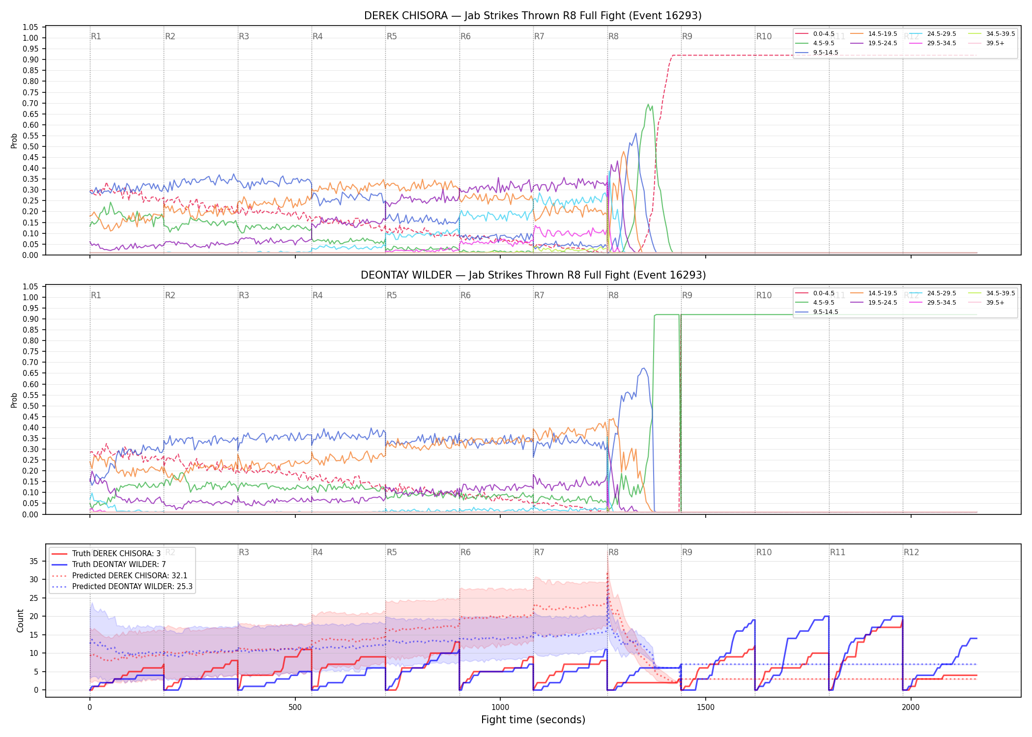Click the 'Count' y-axis label

[20, 621]
